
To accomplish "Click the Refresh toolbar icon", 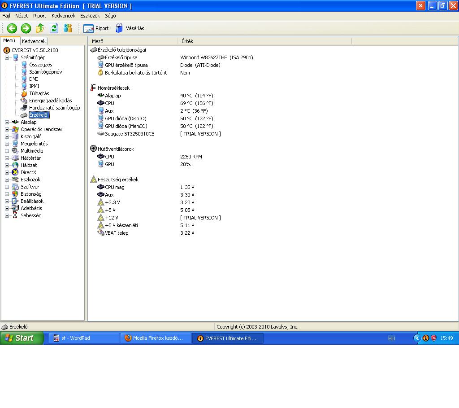I will click(x=54, y=28).
